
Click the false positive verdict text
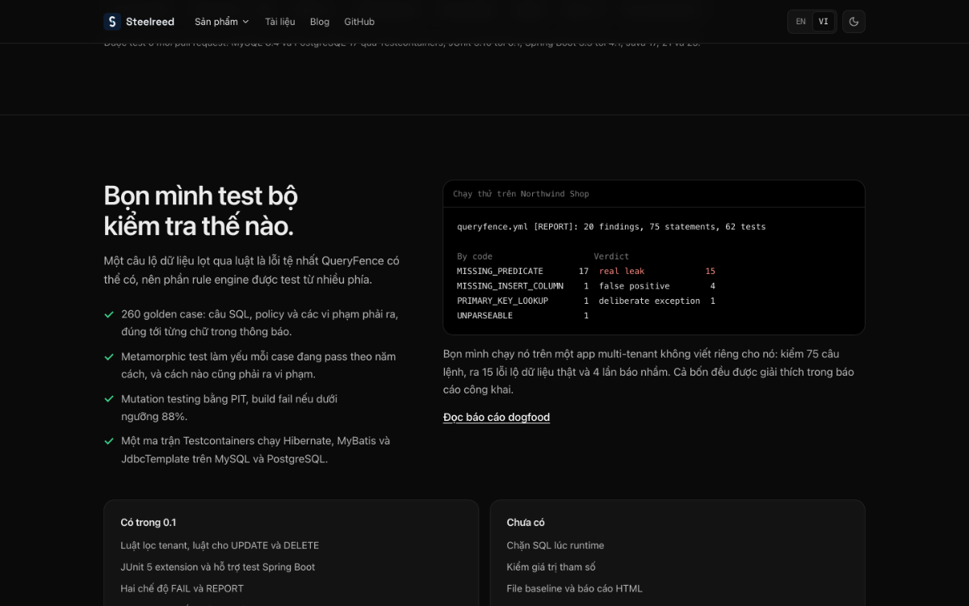[x=634, y=286]
